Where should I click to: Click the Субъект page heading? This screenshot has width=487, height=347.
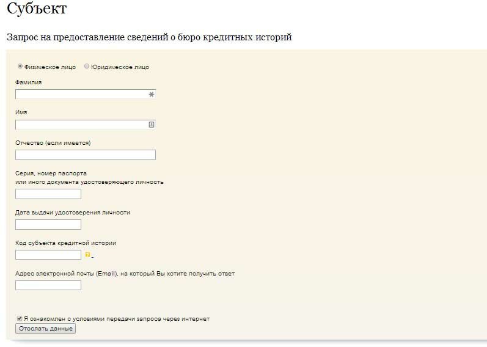(x=37, y=9)
